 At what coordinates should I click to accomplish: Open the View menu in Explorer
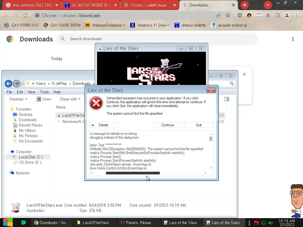(31, 92)
